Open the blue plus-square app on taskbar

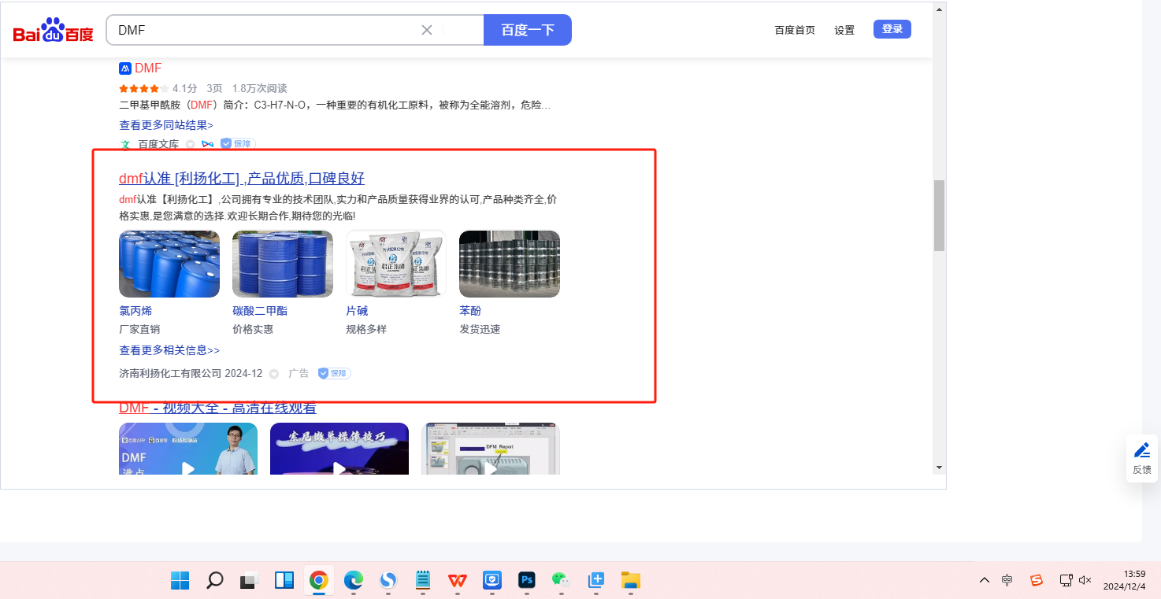[x=596, y=580]
